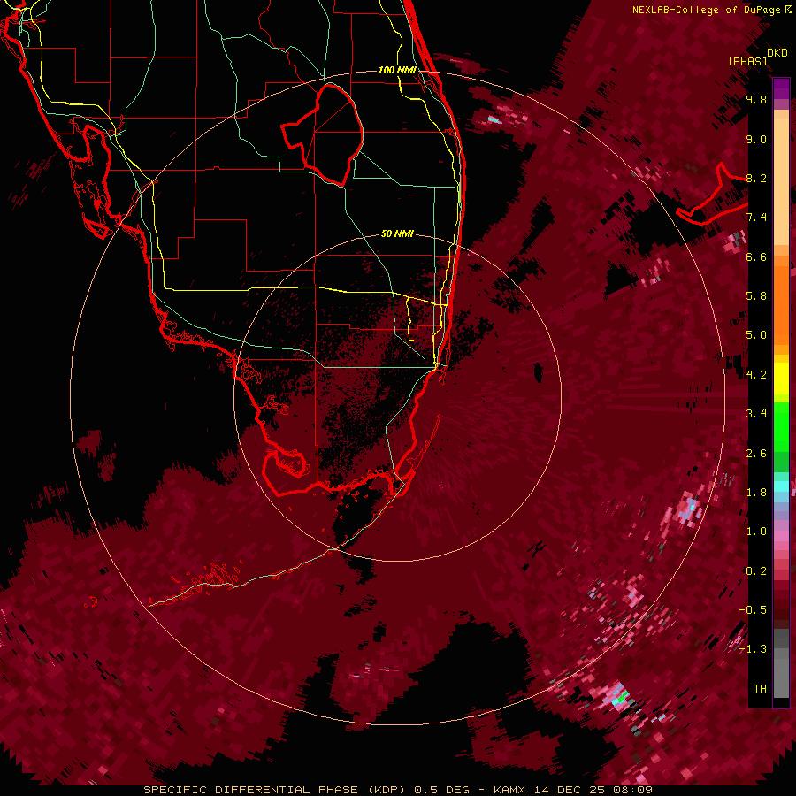Click the -1.3 value on the color scale
Viewport: 796px width, 796px height.
point(753,649)
